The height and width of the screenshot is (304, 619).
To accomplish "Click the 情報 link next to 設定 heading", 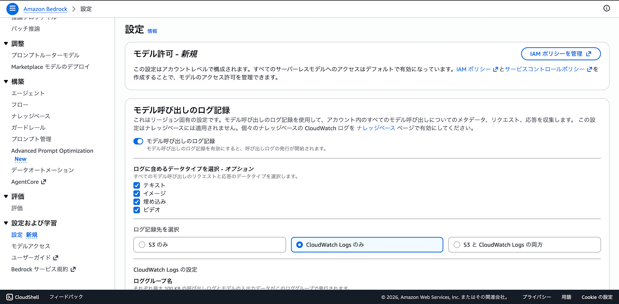I will tap(152, 31).
